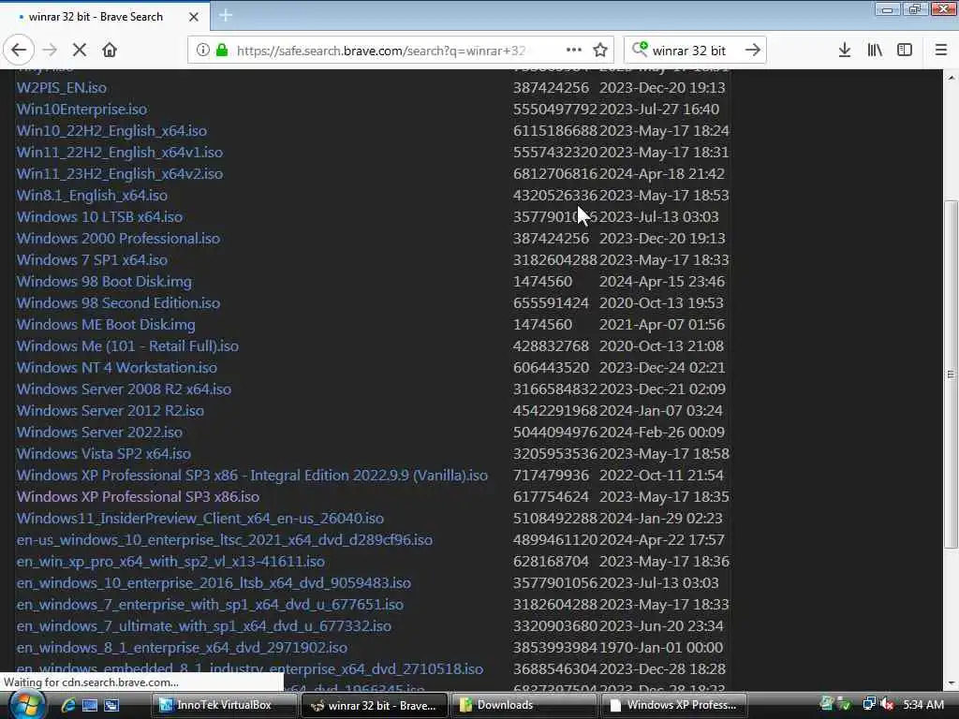Open Windows11_InsiderPreview_Client_x64 iso link
This screenshot has height=719, width=959.
click(x=200, y=518)
